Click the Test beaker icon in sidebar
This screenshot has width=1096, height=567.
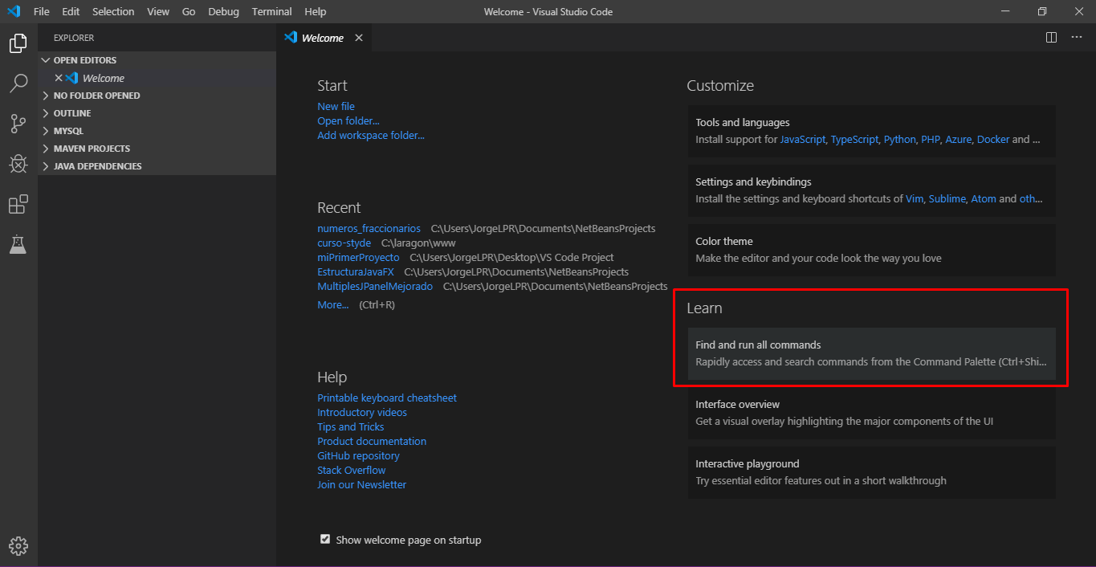point(18,244)
